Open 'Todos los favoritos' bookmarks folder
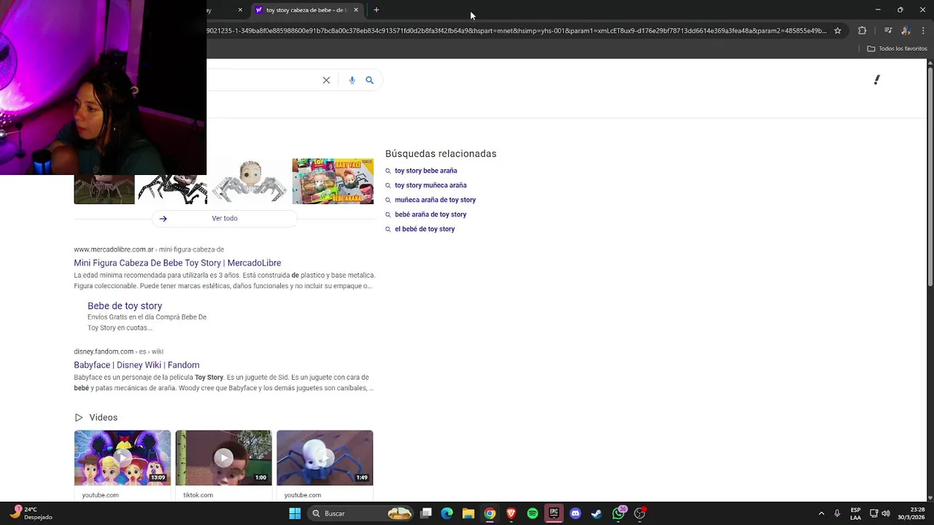 point(897,48)
